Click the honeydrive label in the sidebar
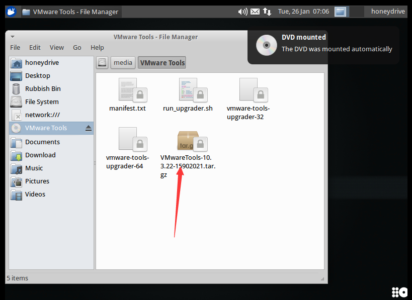Screen dimensions: 412x300 (x=42, y=63)
